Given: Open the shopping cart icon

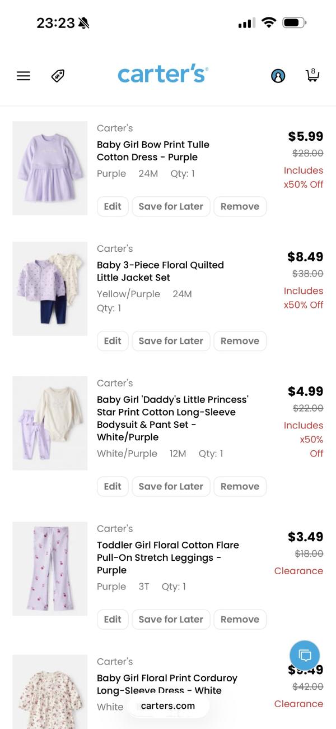Looking at the screenshot, I should [x=312, y=75].
